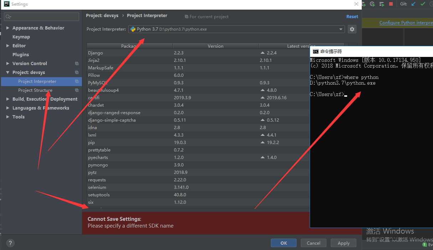Select the setuptools package row

pos(199,195)
